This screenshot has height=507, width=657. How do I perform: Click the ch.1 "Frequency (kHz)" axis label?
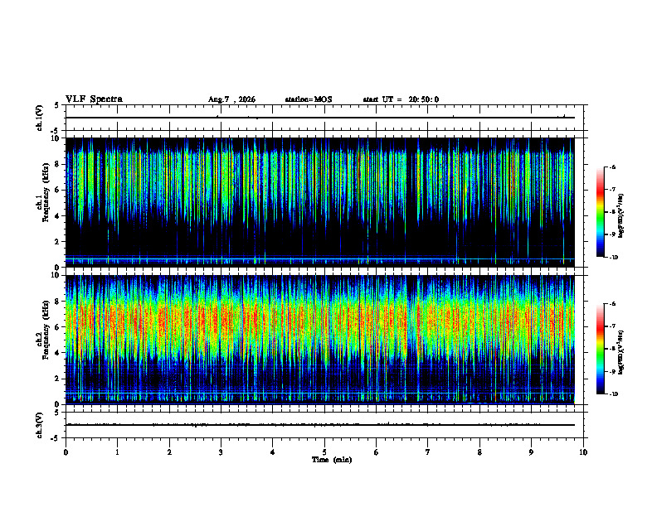(46, 193)
